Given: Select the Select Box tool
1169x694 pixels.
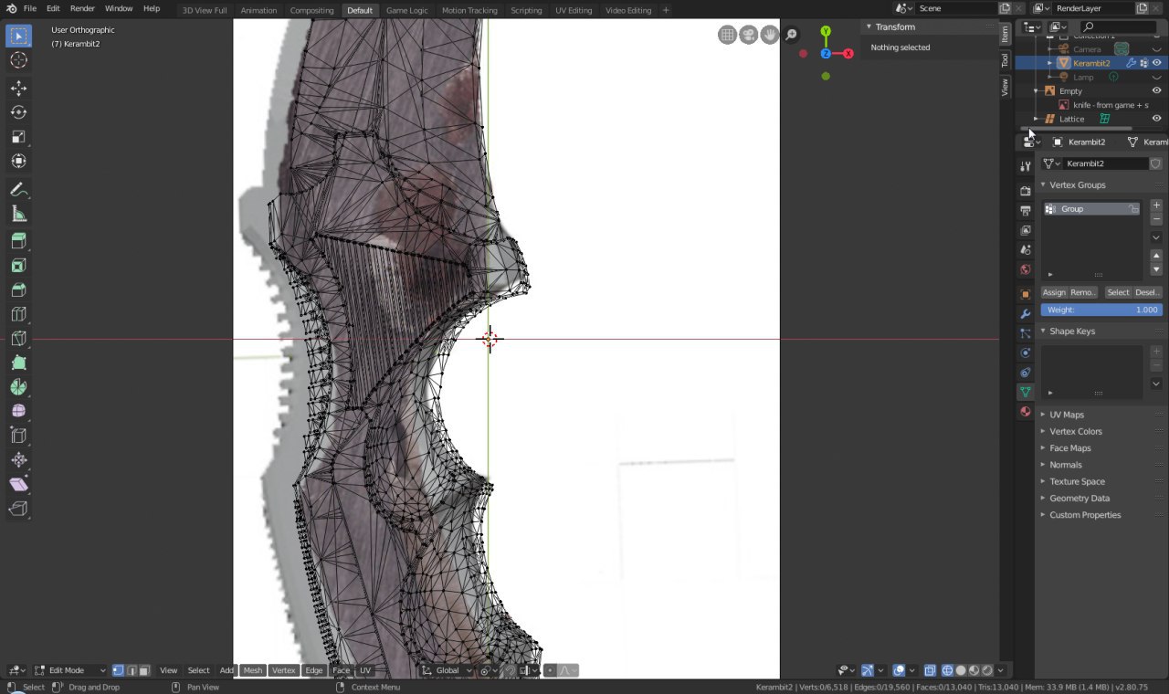Looking at the screenshot, I should [18, 37].
